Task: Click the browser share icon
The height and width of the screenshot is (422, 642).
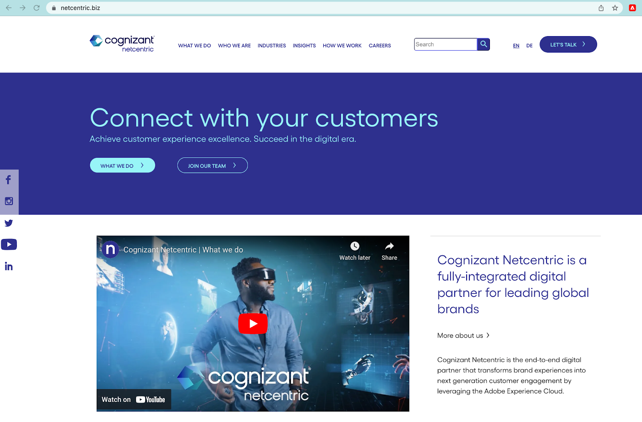Action: pos(601,8)
